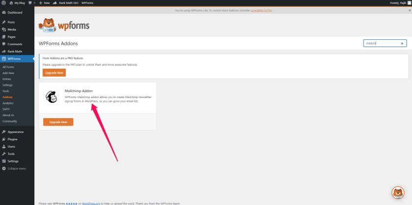412x205 pixels.
Task: Click the WordPress logo in admin bar
Action: coord(4,3)
